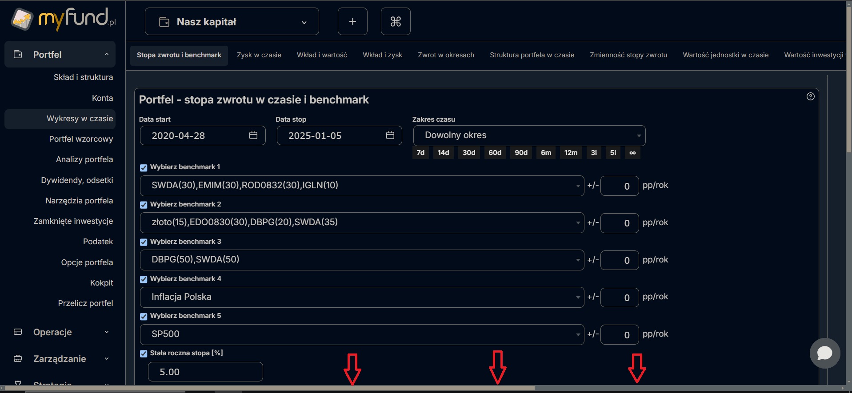The height and width of the screenshot is (393, 852).
Task: Open calendar picker for Data start
Action: point(253,135)
